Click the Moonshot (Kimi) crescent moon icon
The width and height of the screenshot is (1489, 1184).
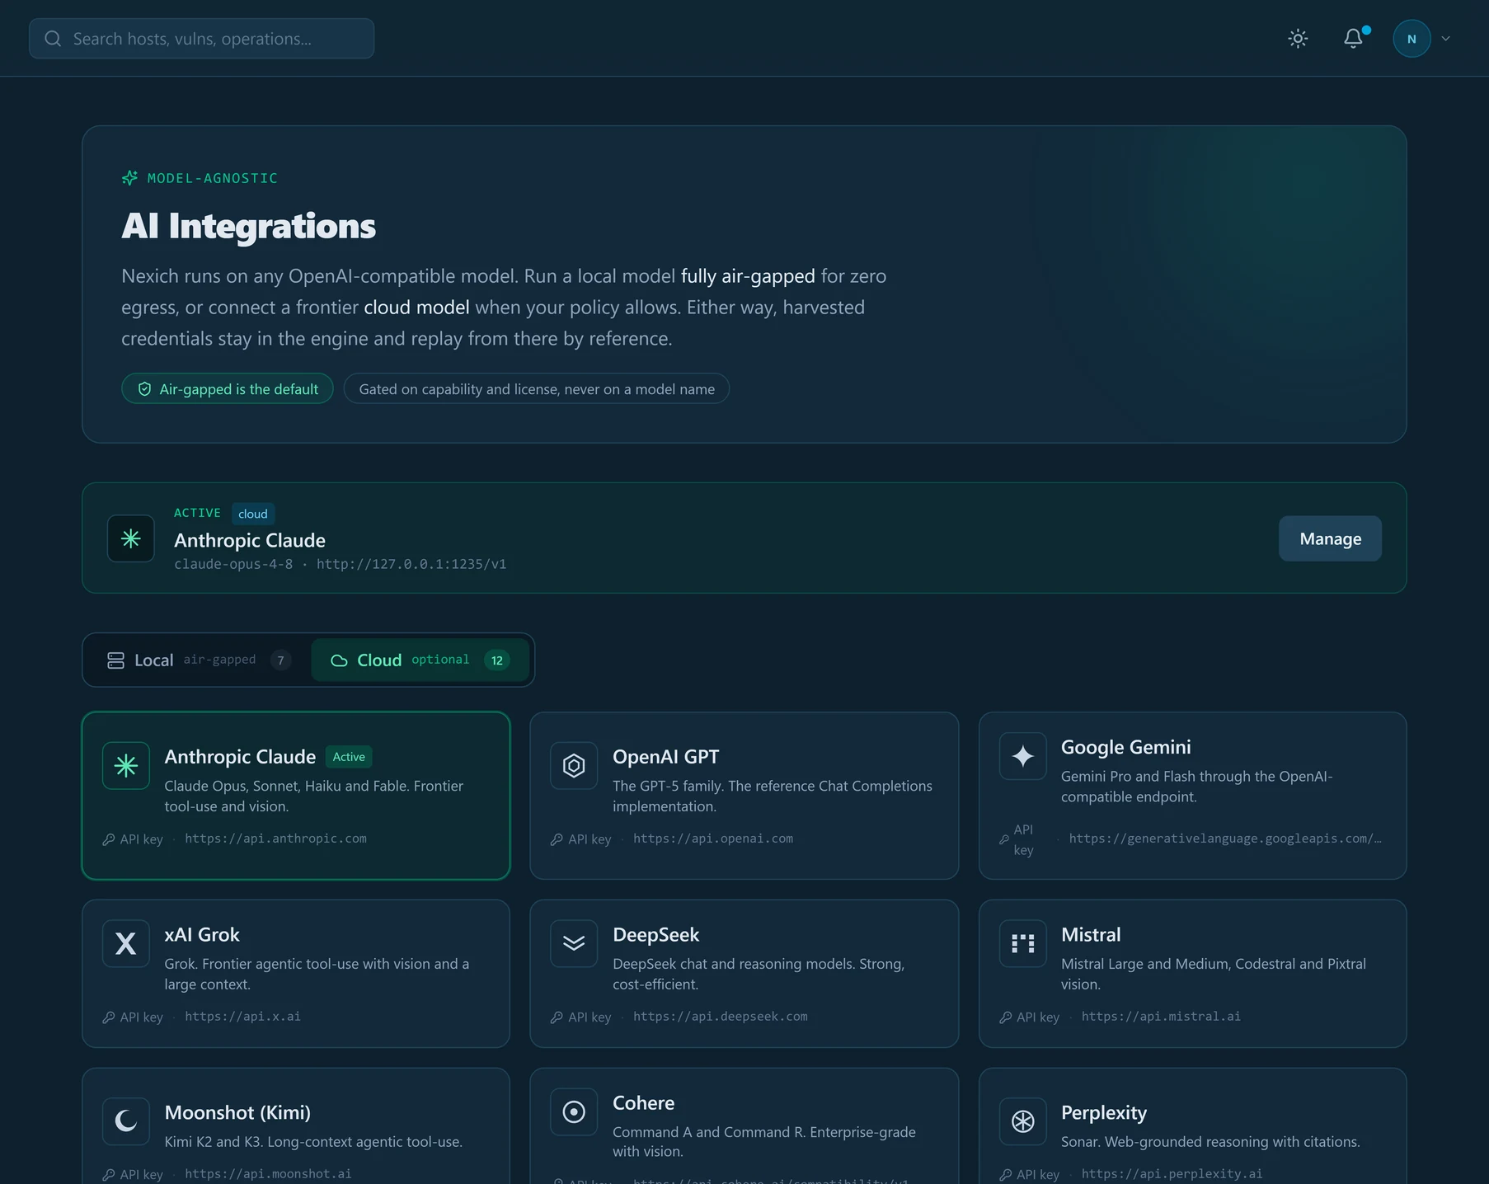pyautogui.click(x=126, y=1121)
